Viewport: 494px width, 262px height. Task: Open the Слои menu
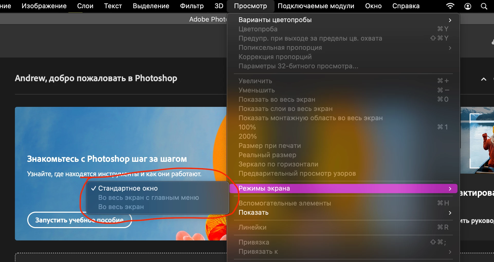pos(85,6)
